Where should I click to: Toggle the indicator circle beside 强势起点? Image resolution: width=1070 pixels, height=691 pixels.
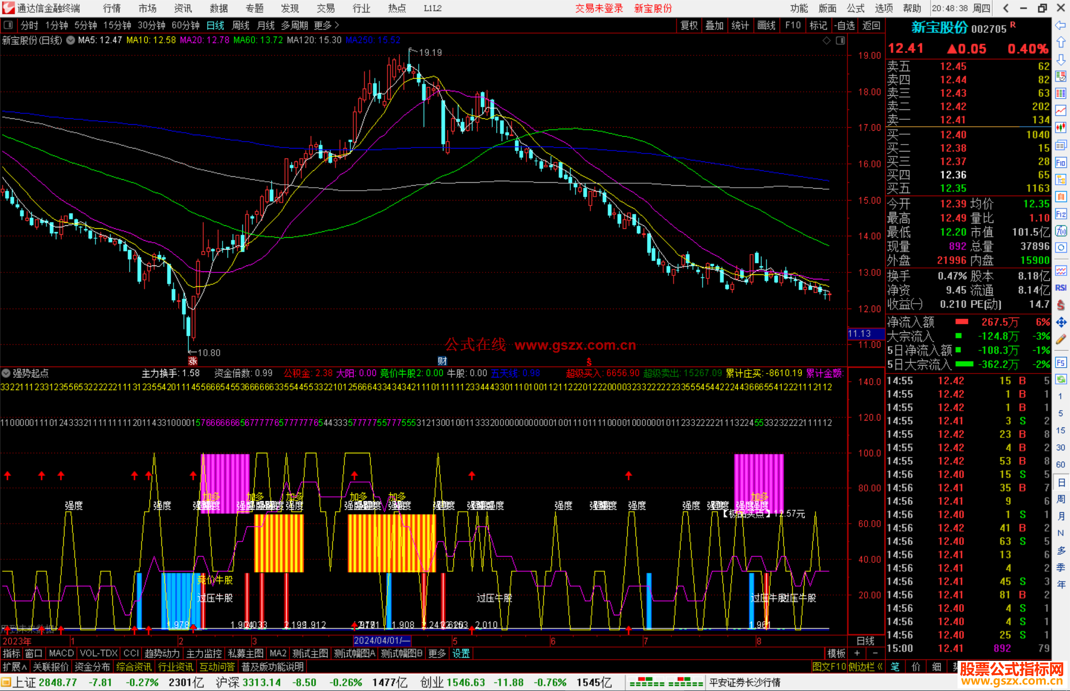6,373
